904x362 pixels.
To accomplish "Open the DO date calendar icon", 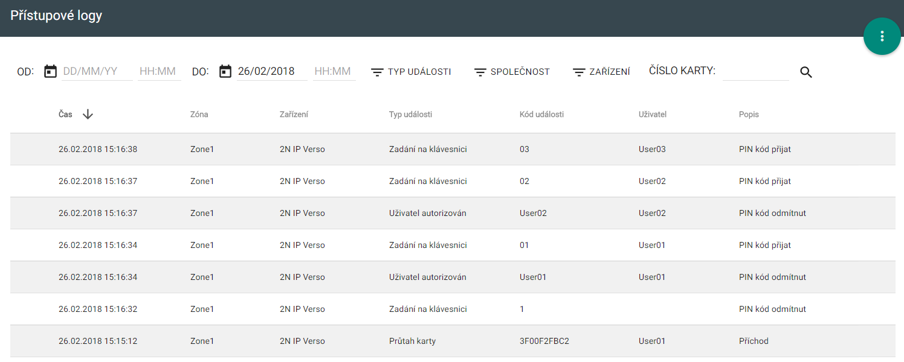I will coord(225,71).
